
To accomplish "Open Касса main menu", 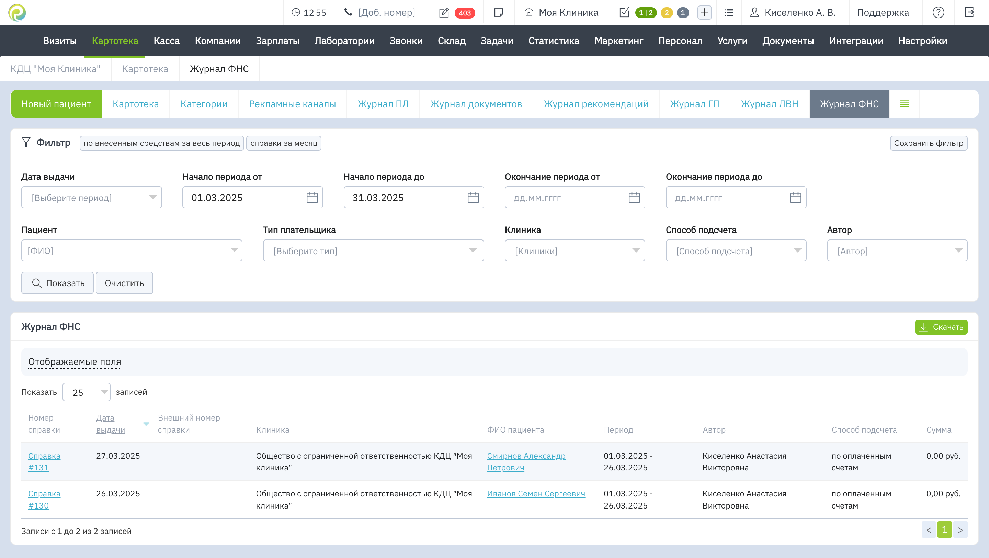I will click(x=166, y=41).
